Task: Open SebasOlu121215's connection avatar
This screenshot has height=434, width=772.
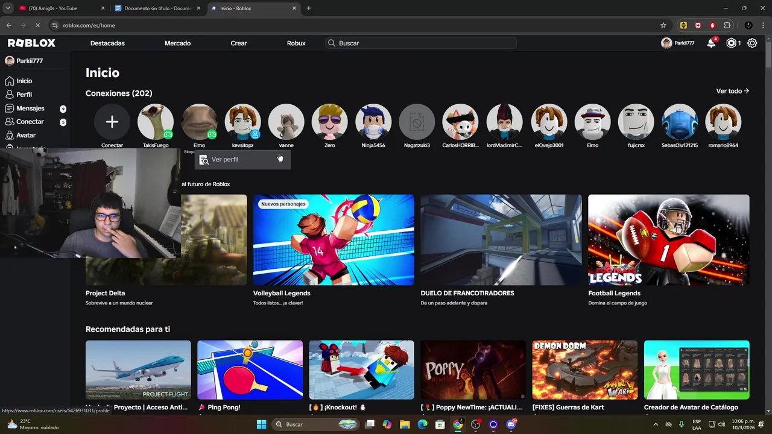Action: [679, 122]
